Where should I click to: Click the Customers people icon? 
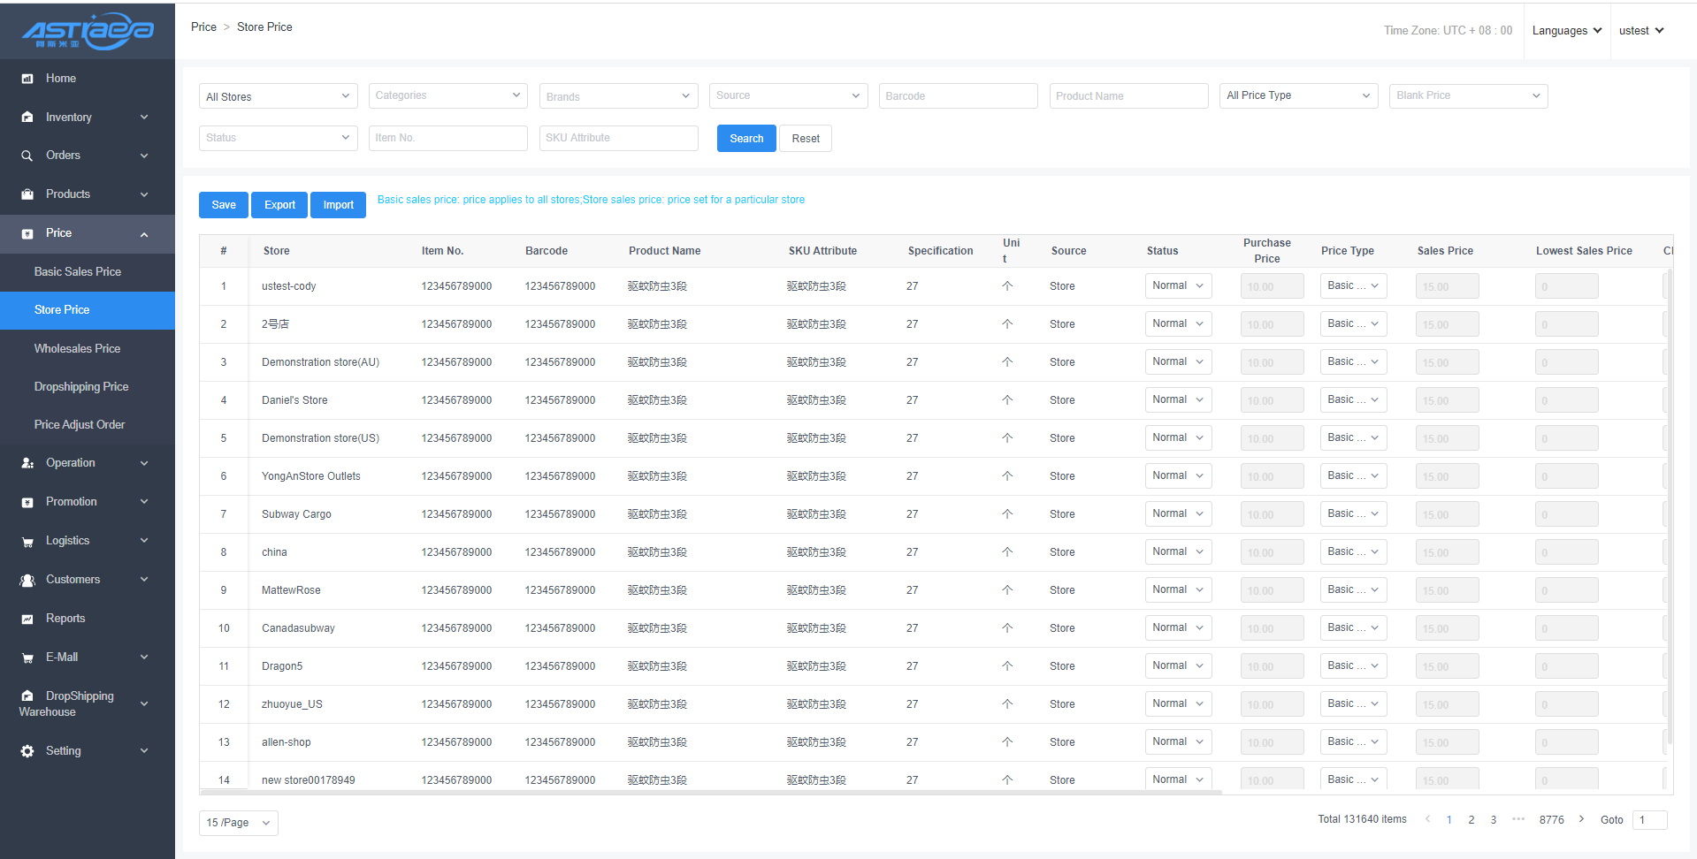click(27, 580)
